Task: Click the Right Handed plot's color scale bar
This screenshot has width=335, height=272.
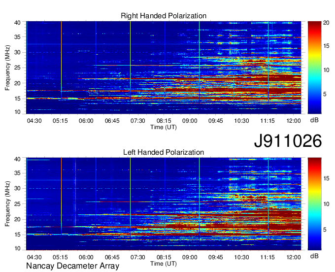Action: coord(314,68)
